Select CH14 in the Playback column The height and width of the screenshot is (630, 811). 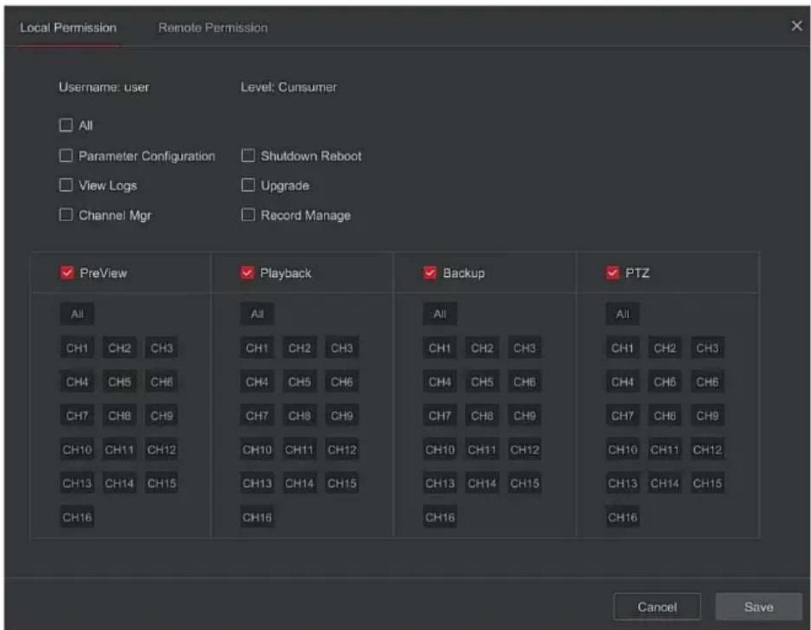click(300, 484)
